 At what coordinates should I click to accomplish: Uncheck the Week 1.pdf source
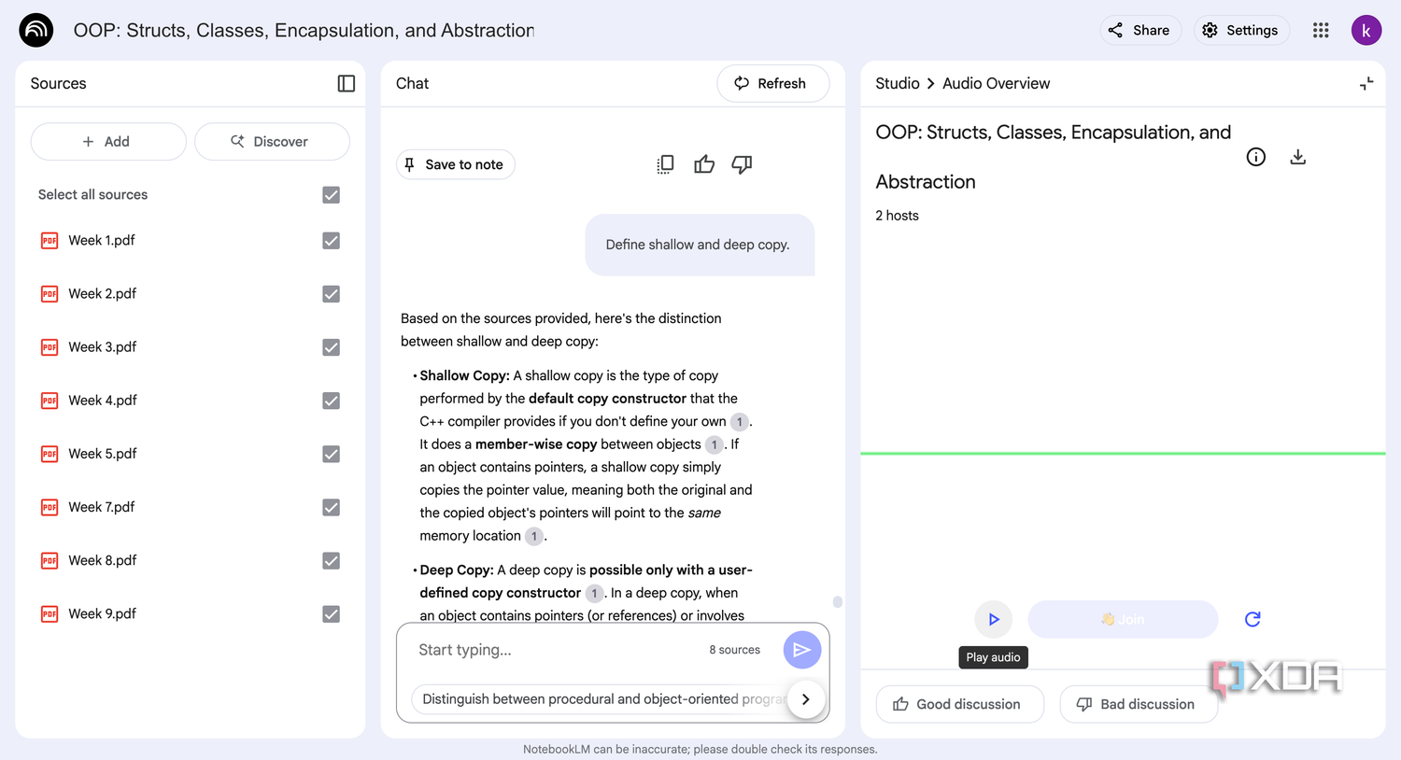[331, 241]
